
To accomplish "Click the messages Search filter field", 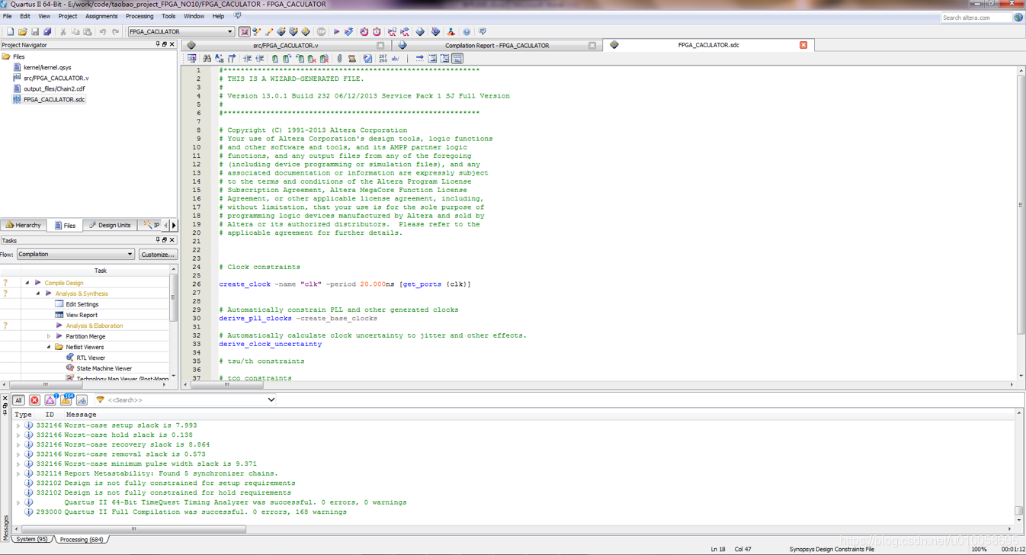I will (187, 399).
